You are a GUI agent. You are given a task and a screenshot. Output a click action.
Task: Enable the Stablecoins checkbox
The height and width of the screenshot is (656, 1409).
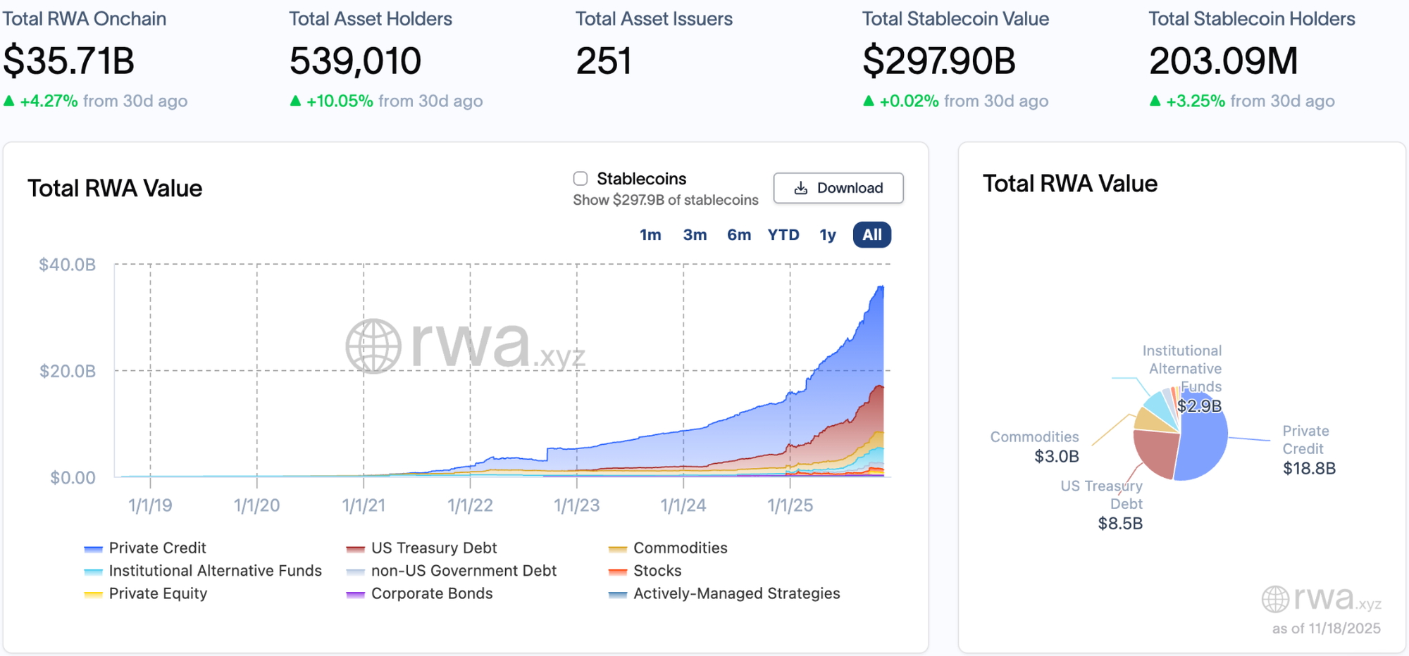click(580, 178)
